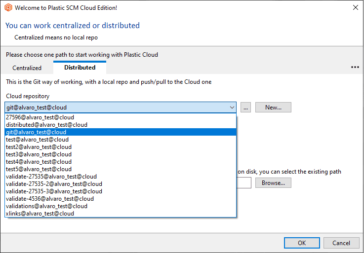Click the New... repository button
Screen dimensions: 364x253
pyautogui.click(x=273, y=108)
